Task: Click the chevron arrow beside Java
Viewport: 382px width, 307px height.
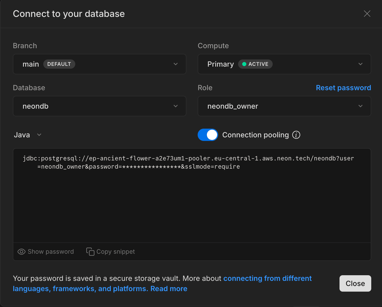Action: (39, 135)
